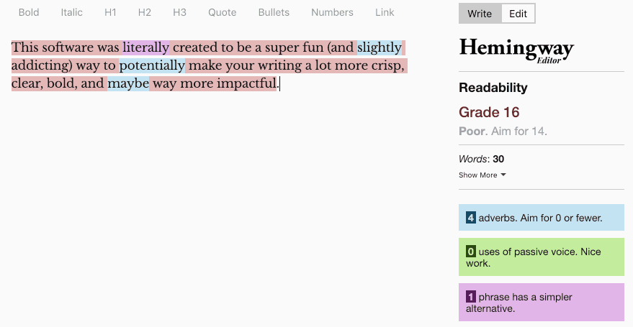Viewport: 633px width, 327px height.
Task: Click highlighted word 'literally' in text
Action: pyautogui.click(x=145, y=47)
